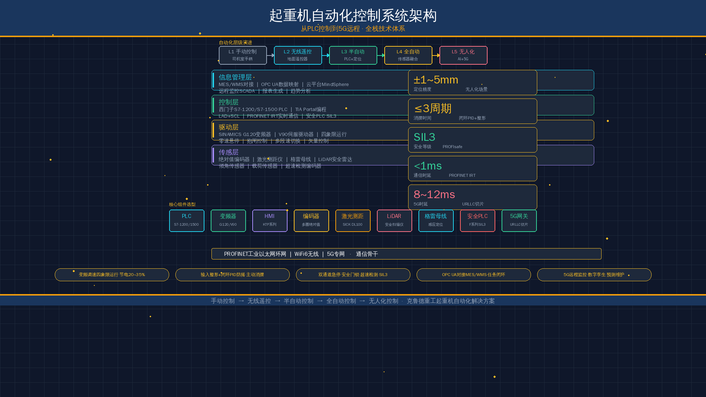The width and height of the screenshot is (706, 397).
Task: Select the 信息管理层 layer heading
Action: (x=235, y=77)
